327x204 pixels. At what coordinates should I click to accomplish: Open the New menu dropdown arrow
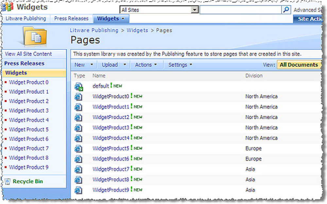click(x=92, y=65)
